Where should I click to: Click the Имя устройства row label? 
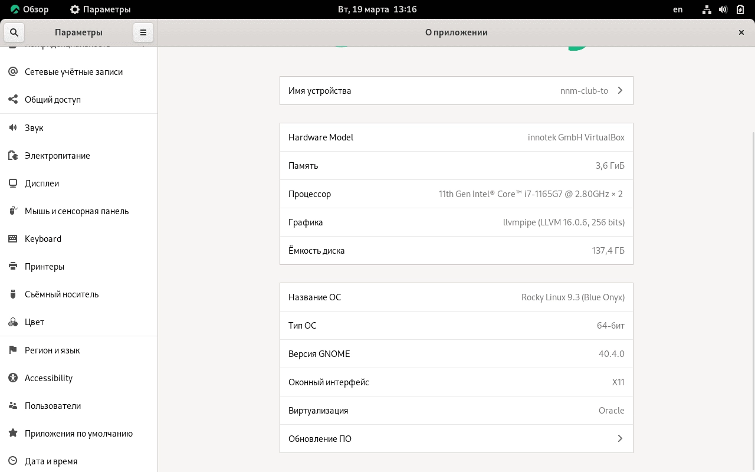320,91
